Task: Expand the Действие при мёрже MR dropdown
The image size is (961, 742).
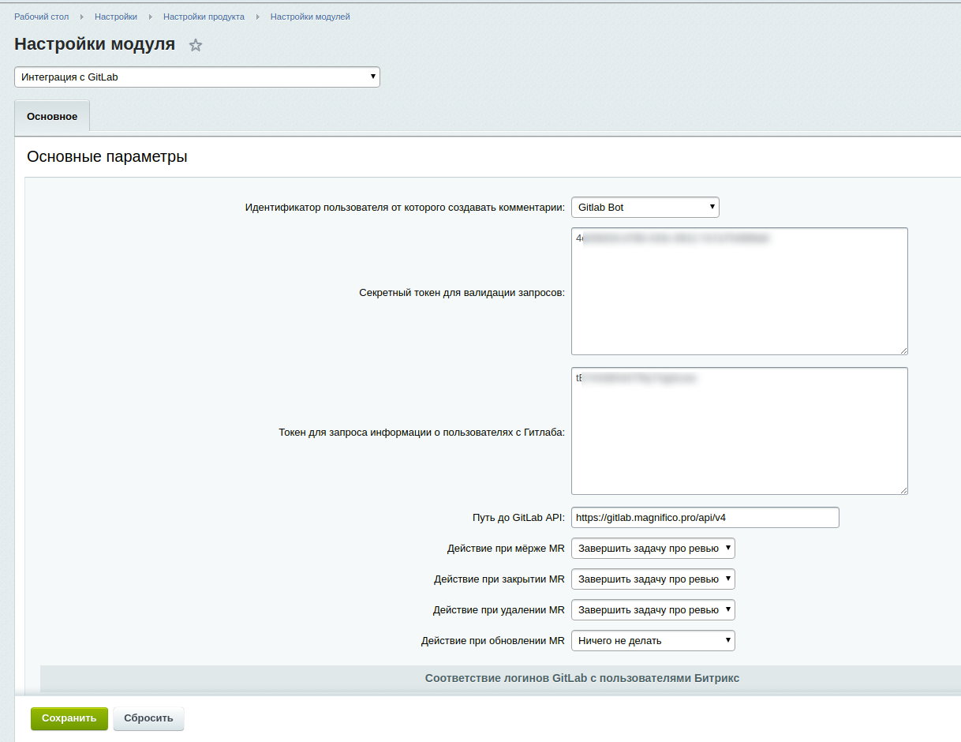Action: tap(653, 548)
